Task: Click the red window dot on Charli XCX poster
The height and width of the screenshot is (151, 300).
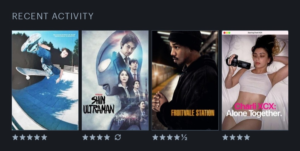Action: [x=224, y=33]
